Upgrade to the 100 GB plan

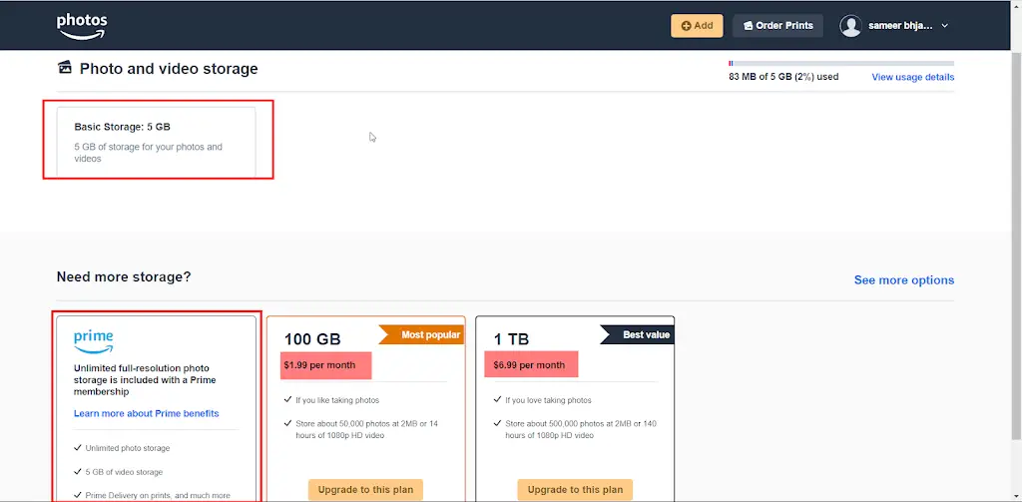click(x=365, y=490)
